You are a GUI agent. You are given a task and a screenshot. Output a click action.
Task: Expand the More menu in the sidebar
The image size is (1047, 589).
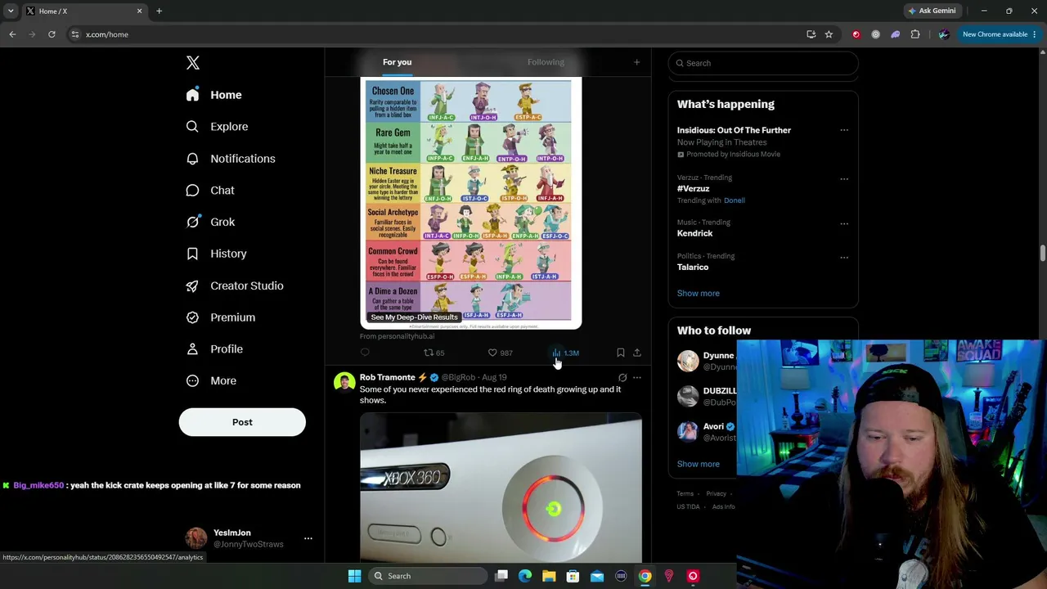[211, 380]
